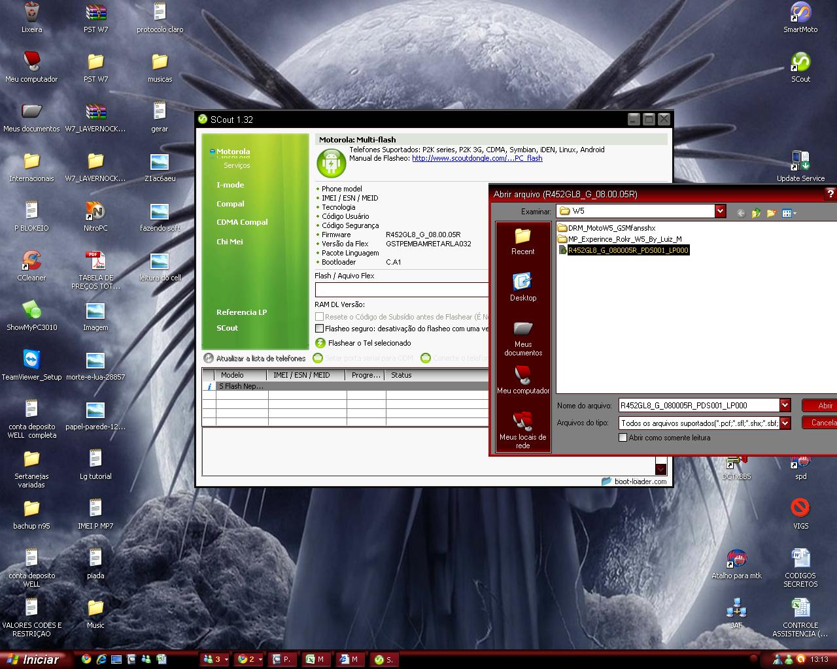Select DRM_MotoW5_GSMfansshx folder
Viewport: 837px width, 669px height.
click(606, 228)
